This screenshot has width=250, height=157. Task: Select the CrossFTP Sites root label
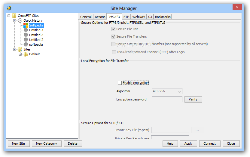[29, 16]
